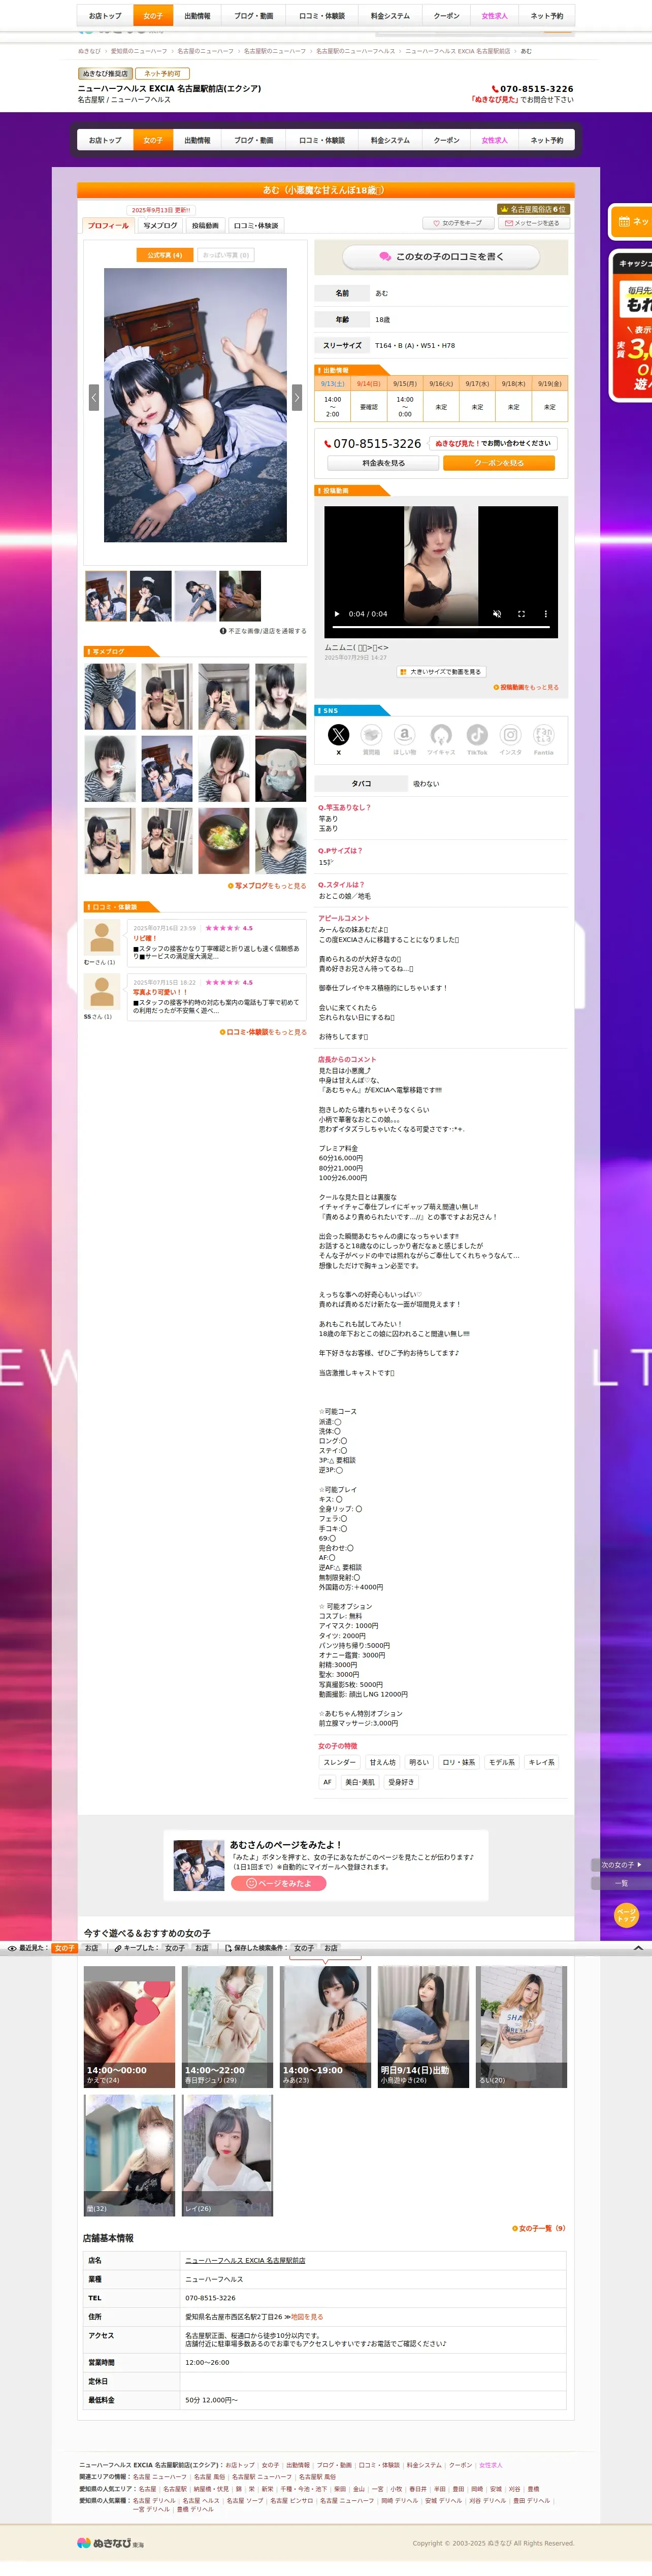Click 大きいサイズで動画を見る button
The image size is (652, 2576).
click(x=441, y=672)
